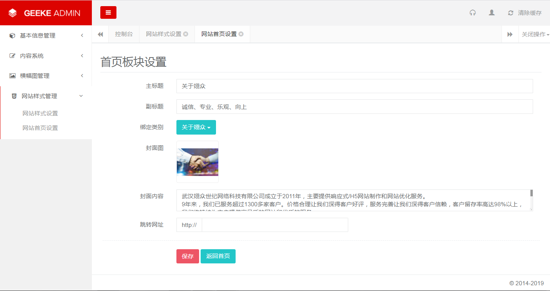The width and height of the screenshot is (550, 291).
Task: Expand the 内容系统 sidebar menu
Action: pyautogui.click(x=46, y=56)
